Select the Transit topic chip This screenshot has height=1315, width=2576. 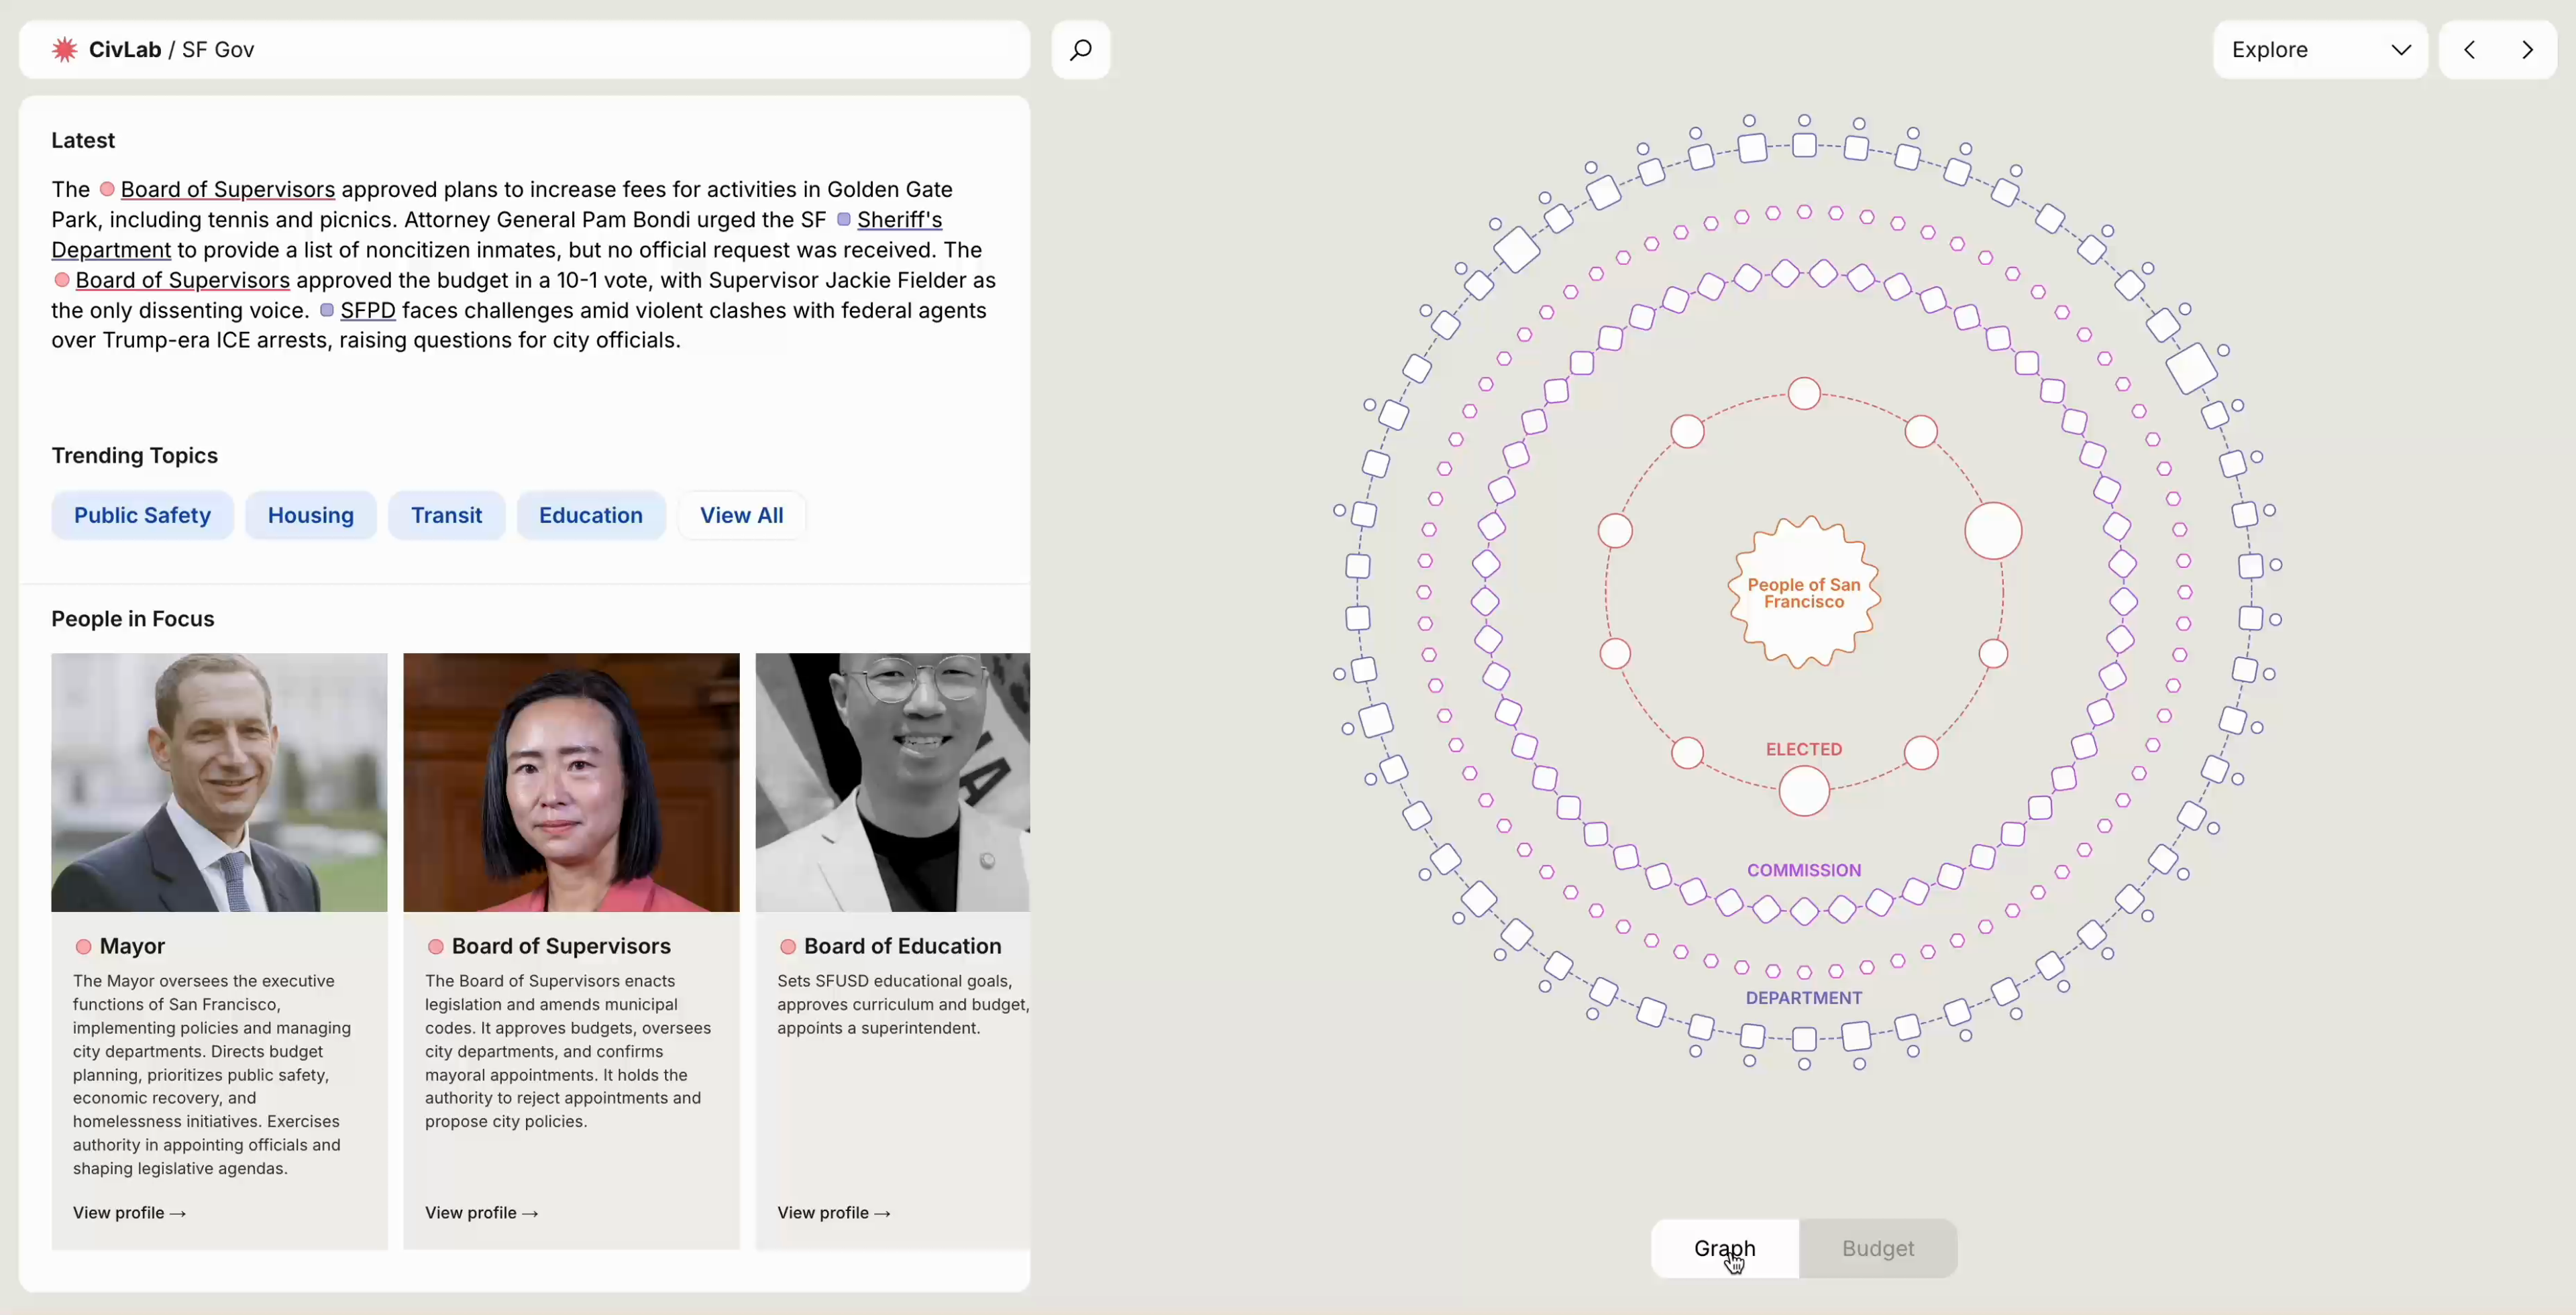coord(446,516)
